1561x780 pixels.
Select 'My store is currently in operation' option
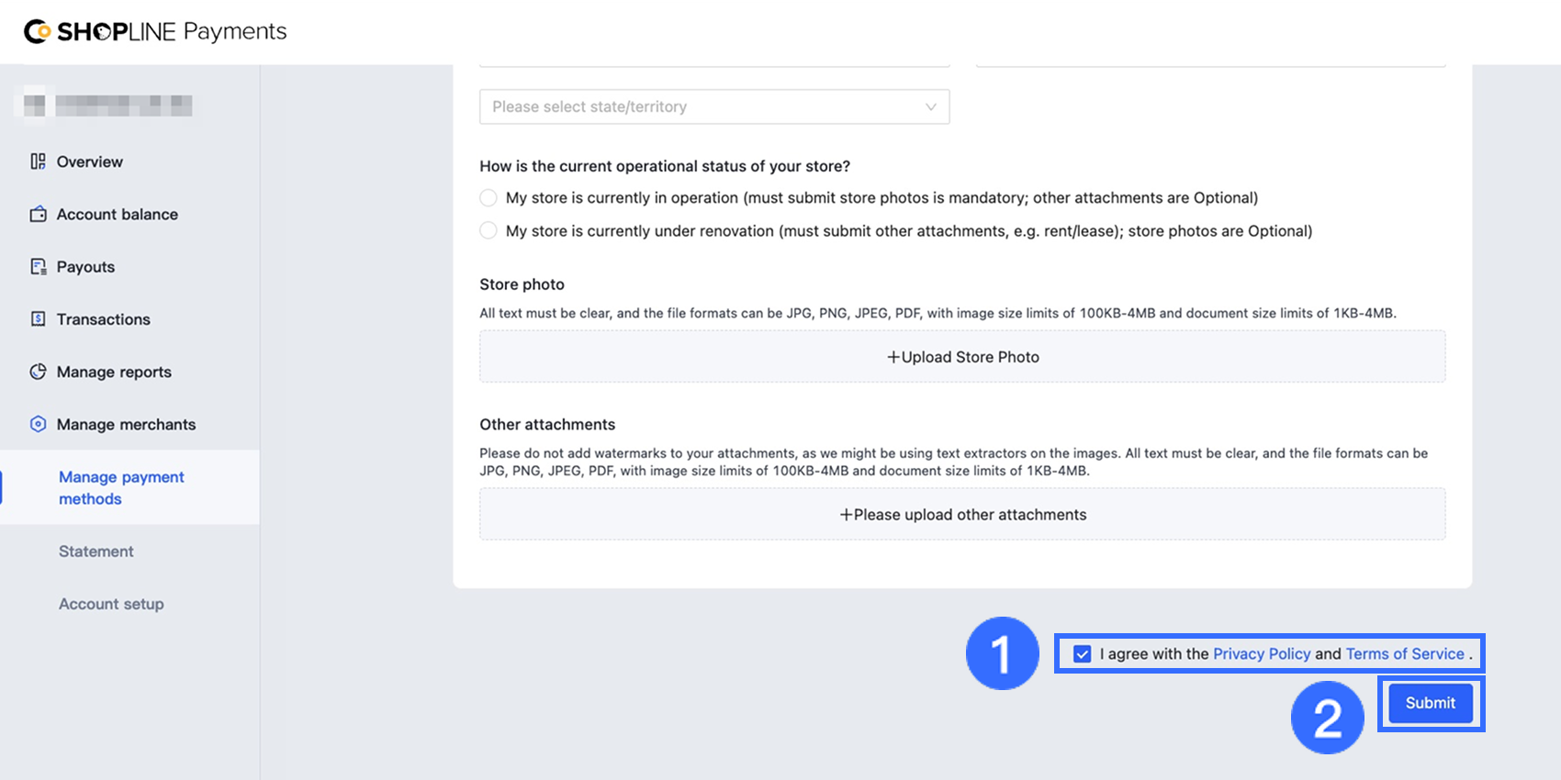[x=489, y=198]
